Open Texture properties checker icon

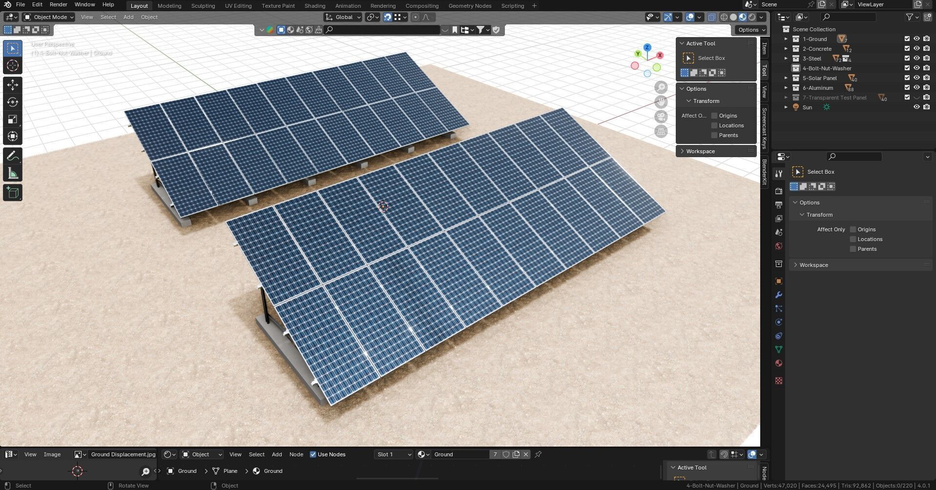pos(779,381)
